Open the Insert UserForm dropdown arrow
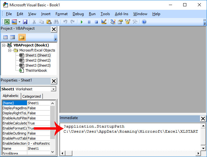The width and height of the screenshot is (207, 157). [x=19, y=22]
